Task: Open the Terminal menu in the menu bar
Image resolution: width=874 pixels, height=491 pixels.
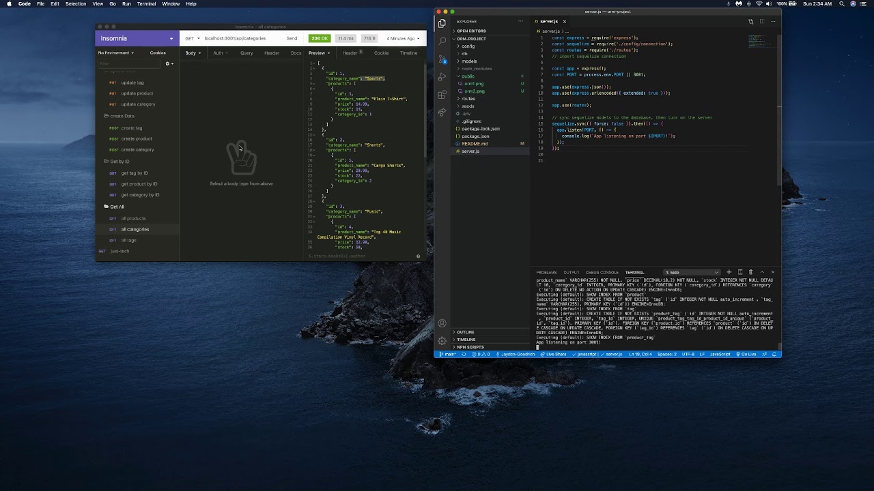Action: tap(146, 4)
